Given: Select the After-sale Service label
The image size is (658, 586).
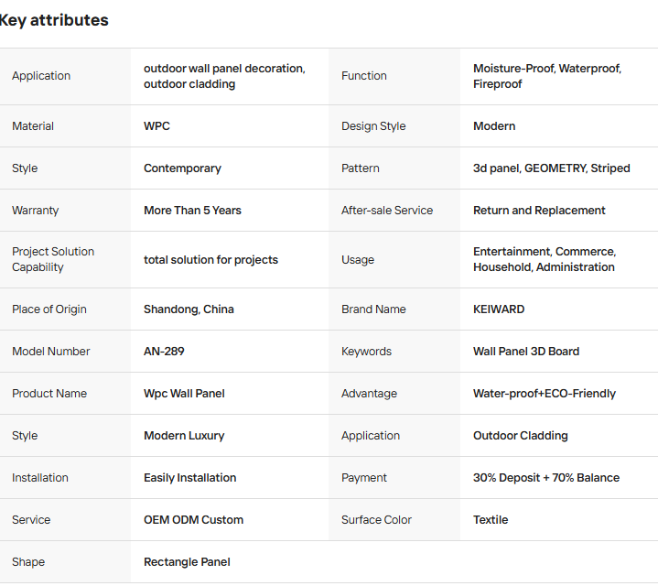Looking at the screenshot, I should point(387,211).
